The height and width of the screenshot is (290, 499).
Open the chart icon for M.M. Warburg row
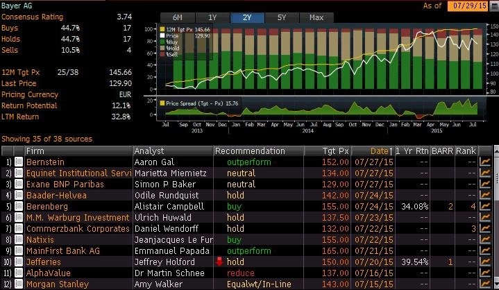click(x=485, y=218)
